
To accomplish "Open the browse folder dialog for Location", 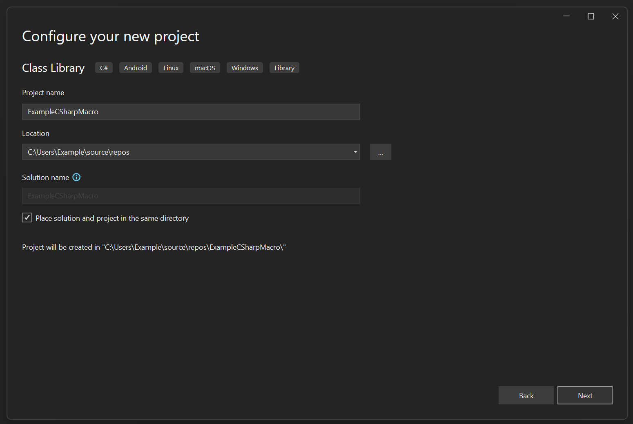I will pos(380,151).
